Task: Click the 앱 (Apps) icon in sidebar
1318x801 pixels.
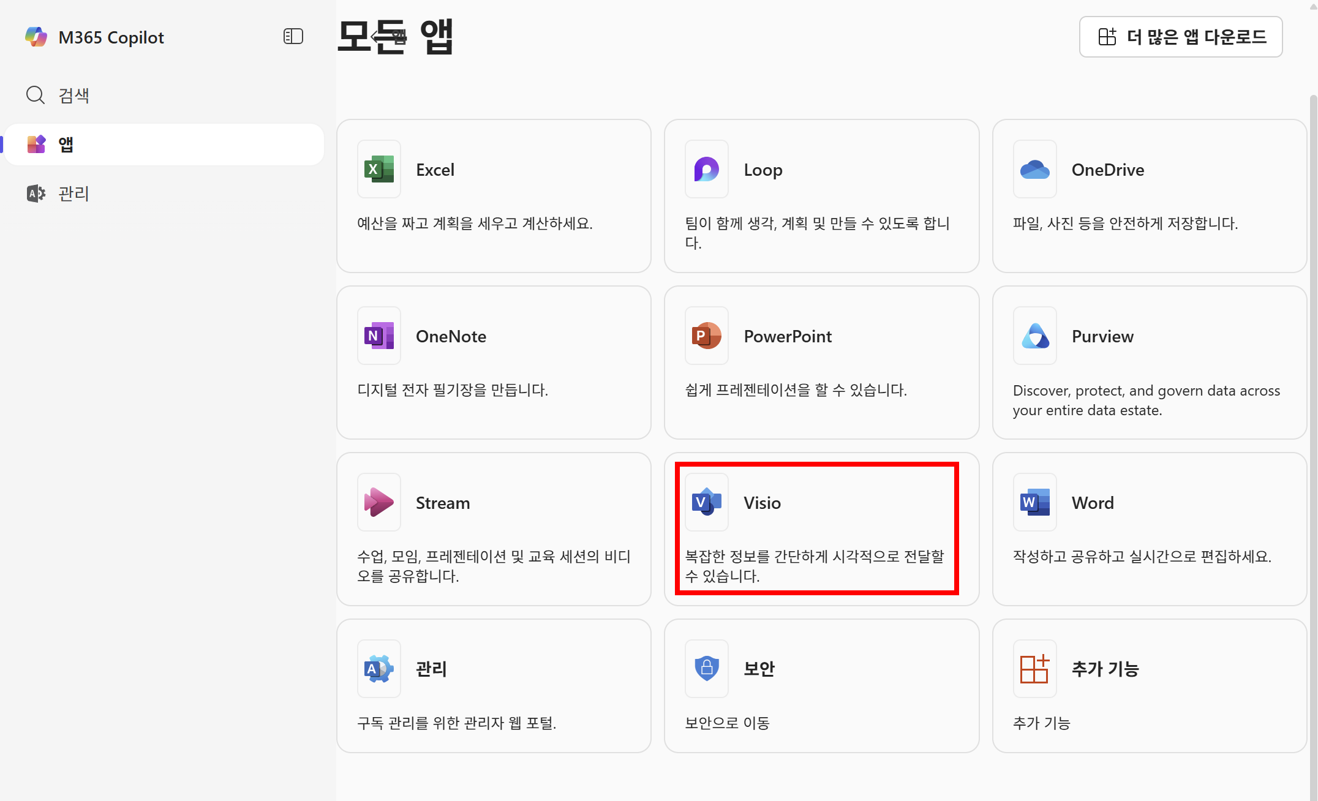Action: point(36,144)
